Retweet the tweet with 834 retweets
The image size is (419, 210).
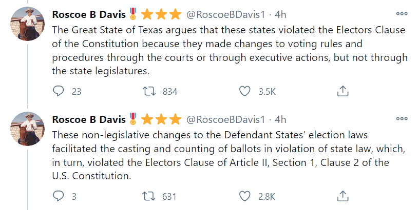pyautogui.click(x=152, y=91)
